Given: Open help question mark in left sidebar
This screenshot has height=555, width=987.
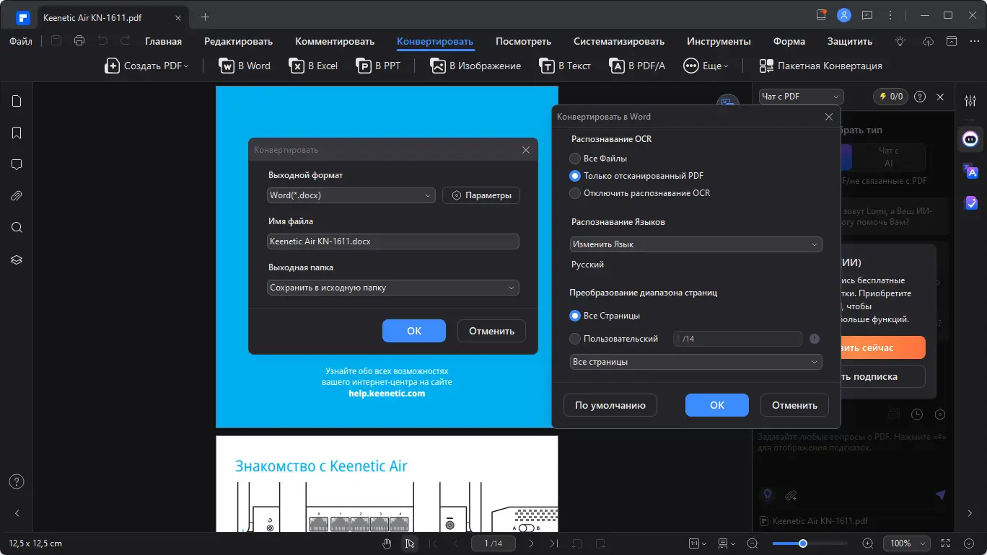Looking at the screenshot, I should [x=17, y=481].
